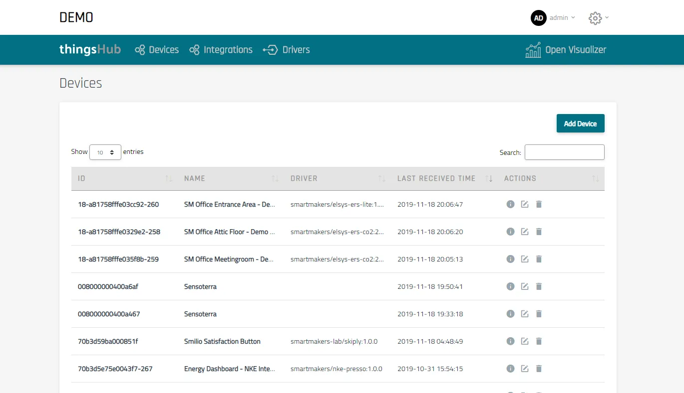Viewport: 684px width, 393px height.
Task: Edit the Smilio Satisfaction Button device
Action: [x=525, y=341]
